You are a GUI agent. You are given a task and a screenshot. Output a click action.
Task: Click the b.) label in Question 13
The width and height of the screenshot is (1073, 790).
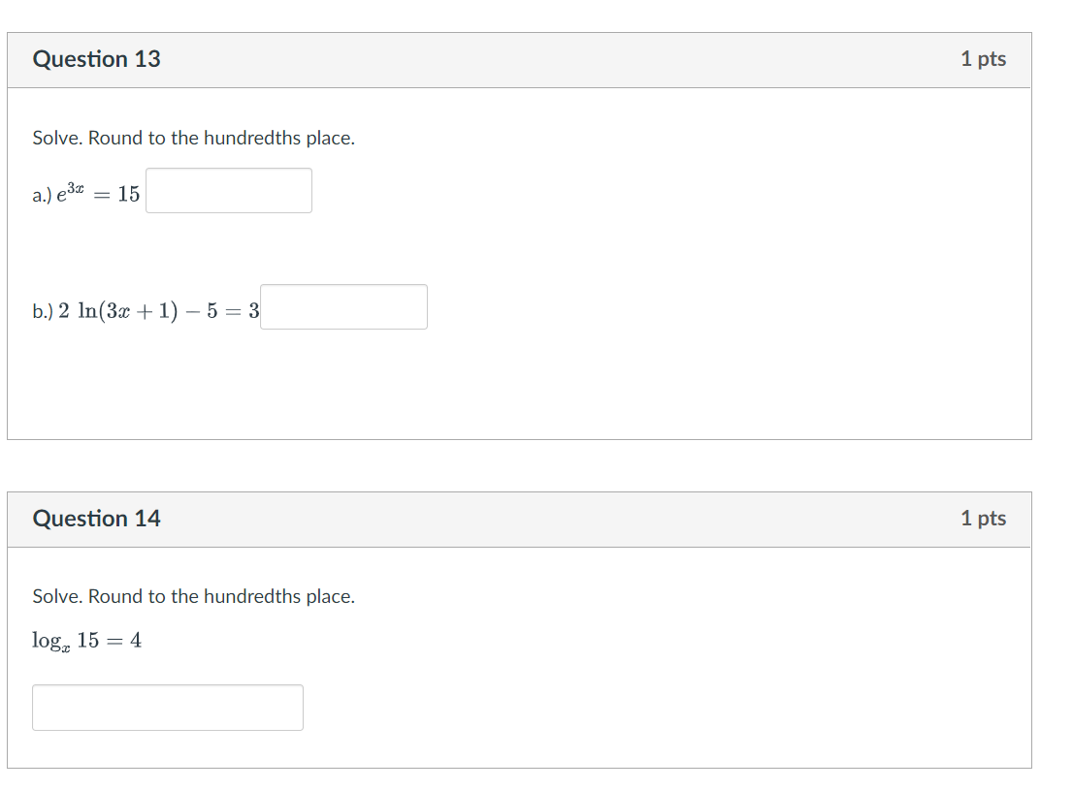(44, 309)
